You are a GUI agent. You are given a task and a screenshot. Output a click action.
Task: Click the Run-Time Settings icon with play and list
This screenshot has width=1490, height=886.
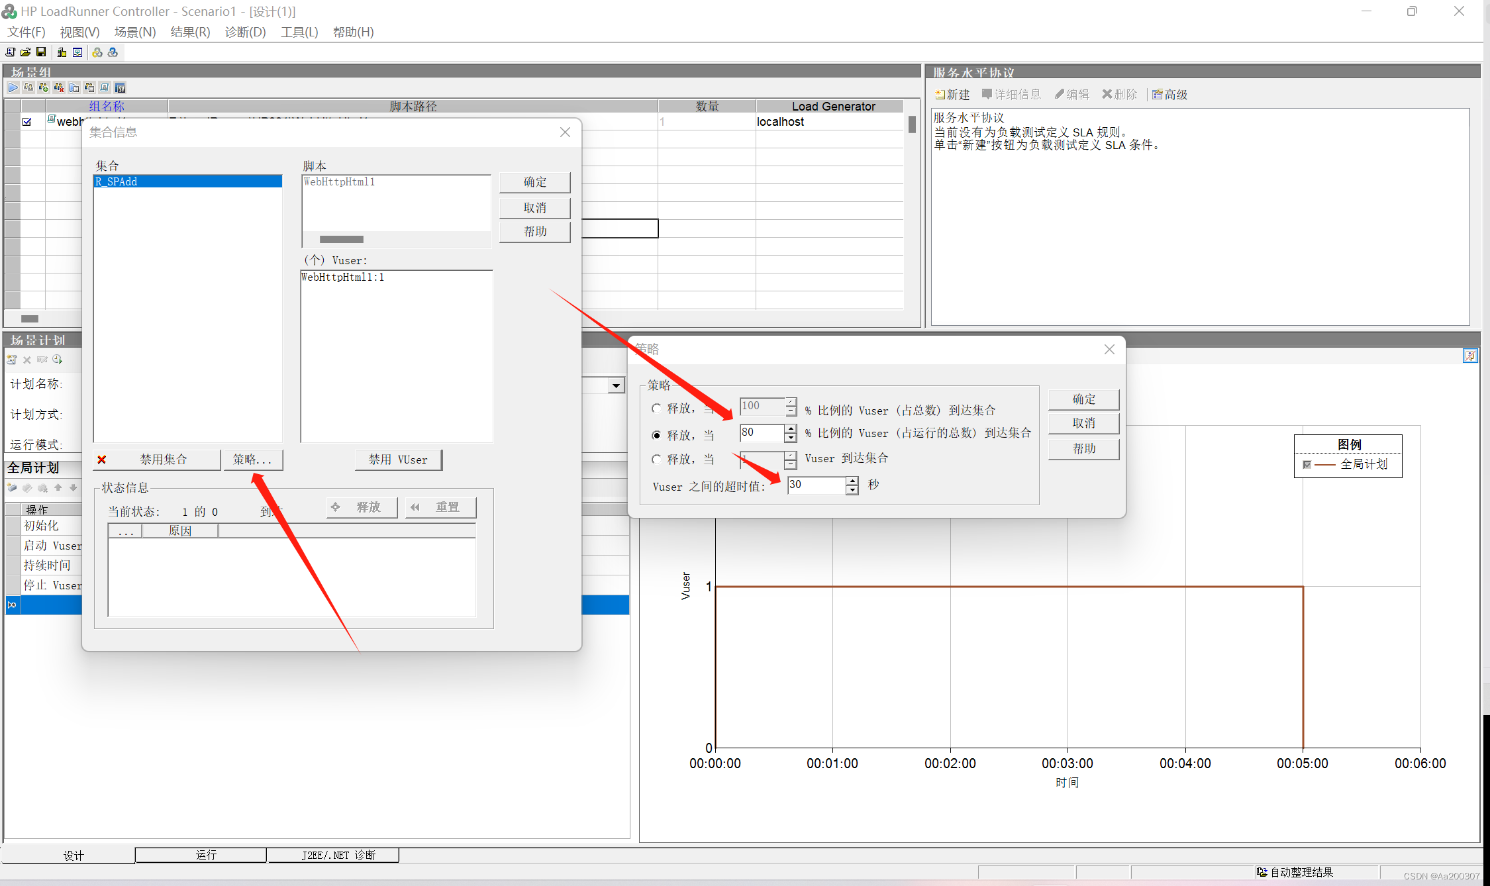pos(74,87)
